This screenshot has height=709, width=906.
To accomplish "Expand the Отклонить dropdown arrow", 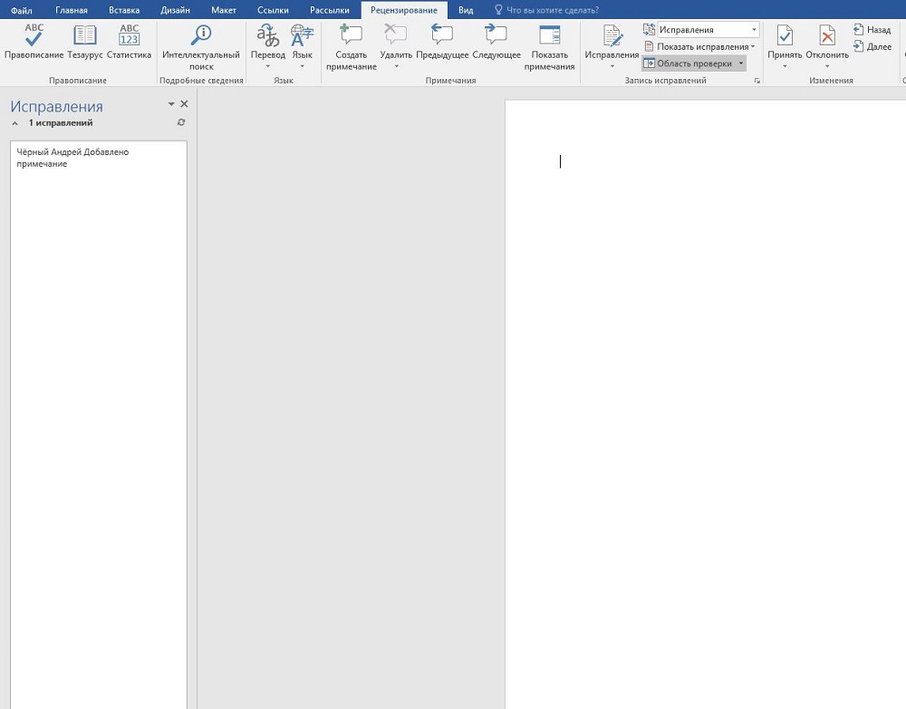I will (827, 66).
